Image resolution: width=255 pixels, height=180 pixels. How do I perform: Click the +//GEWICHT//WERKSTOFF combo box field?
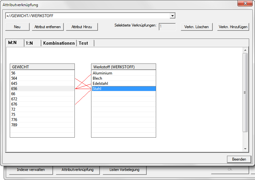90,16
